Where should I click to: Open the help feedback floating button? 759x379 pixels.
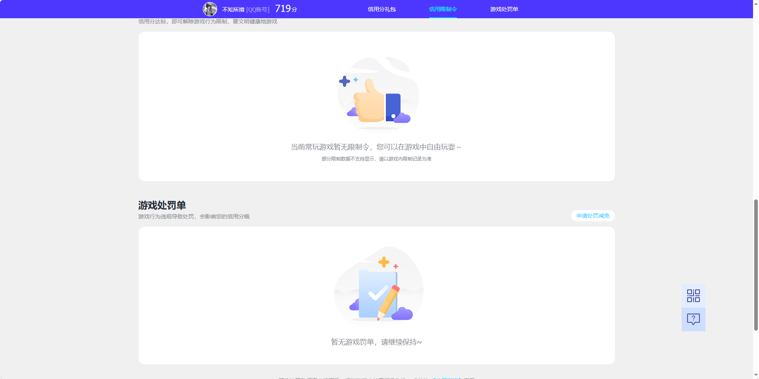click(x=693, y=320)
